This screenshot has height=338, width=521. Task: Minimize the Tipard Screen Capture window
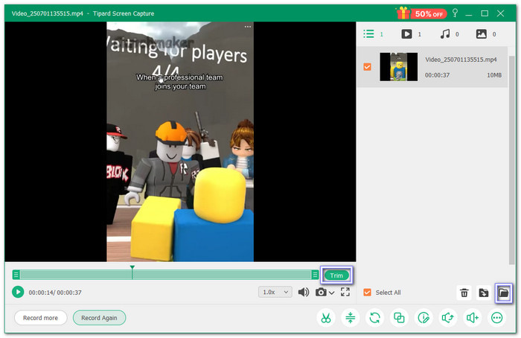point(469,14)
